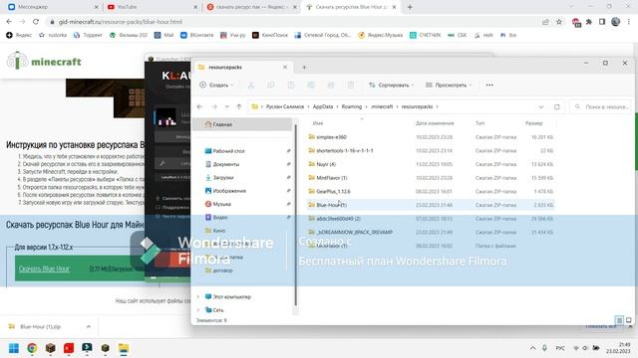Expand the address bar history dropdown
The image size is (638, 358).
541,107
